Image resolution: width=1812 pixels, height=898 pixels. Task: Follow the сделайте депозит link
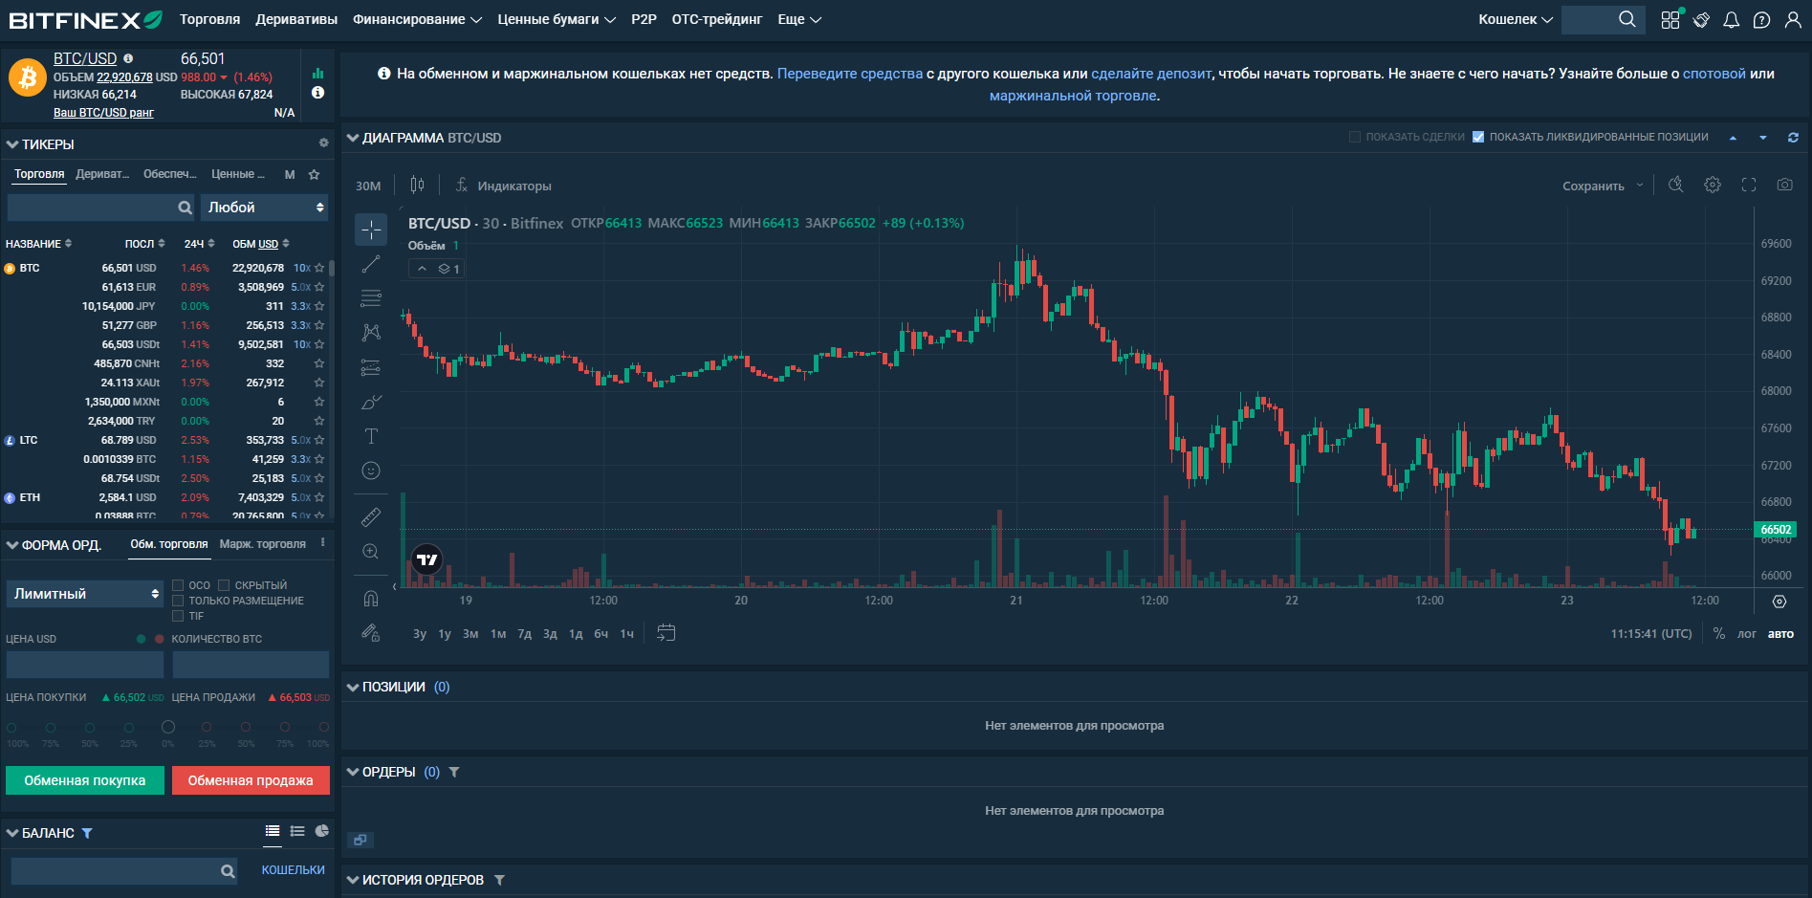[x=1151, y=74]
